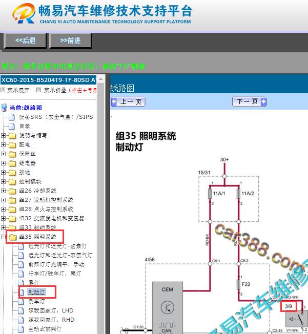Click the 11A/1 fuse label
The width and height of the screenshot is (308, 334).
point(219,194)
